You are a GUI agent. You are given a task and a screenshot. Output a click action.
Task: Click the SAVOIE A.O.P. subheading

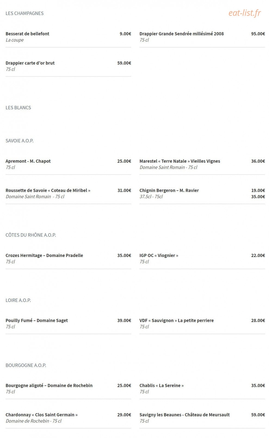coord(20,141)
